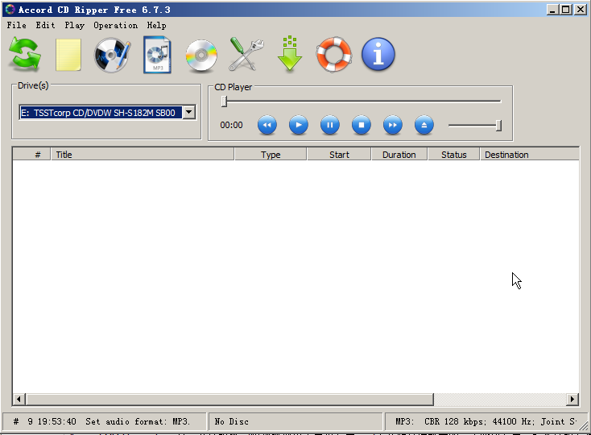Image resolution: width=591 pixels, height=435 pixels.
Task: Open the Play menu
Action: point(74,25)
